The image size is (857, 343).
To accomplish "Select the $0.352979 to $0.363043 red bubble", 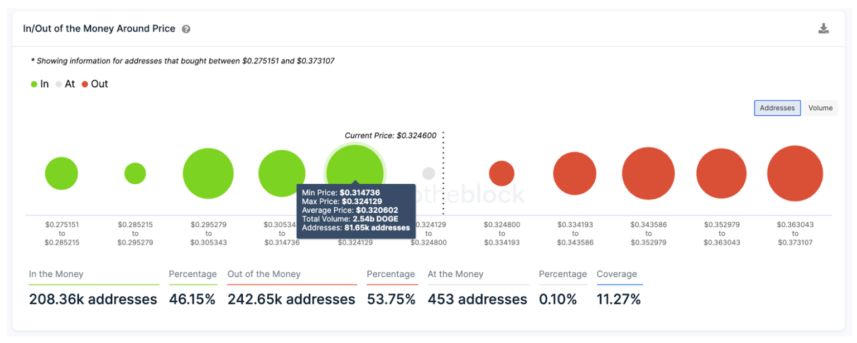I will pyautogui.click(x=721, y=173).
